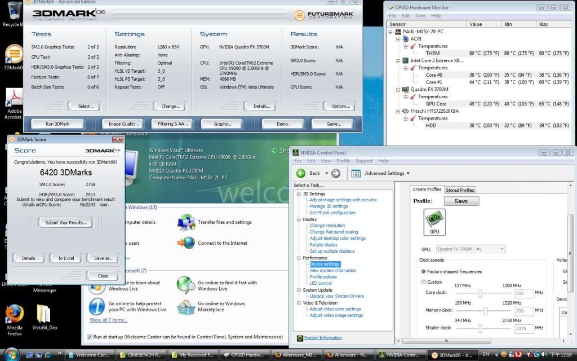This screenshot has width=577, height=361.
Task: Click the green Back arrow in NVIDIA Control Panel
Action: tap(301, 173)
